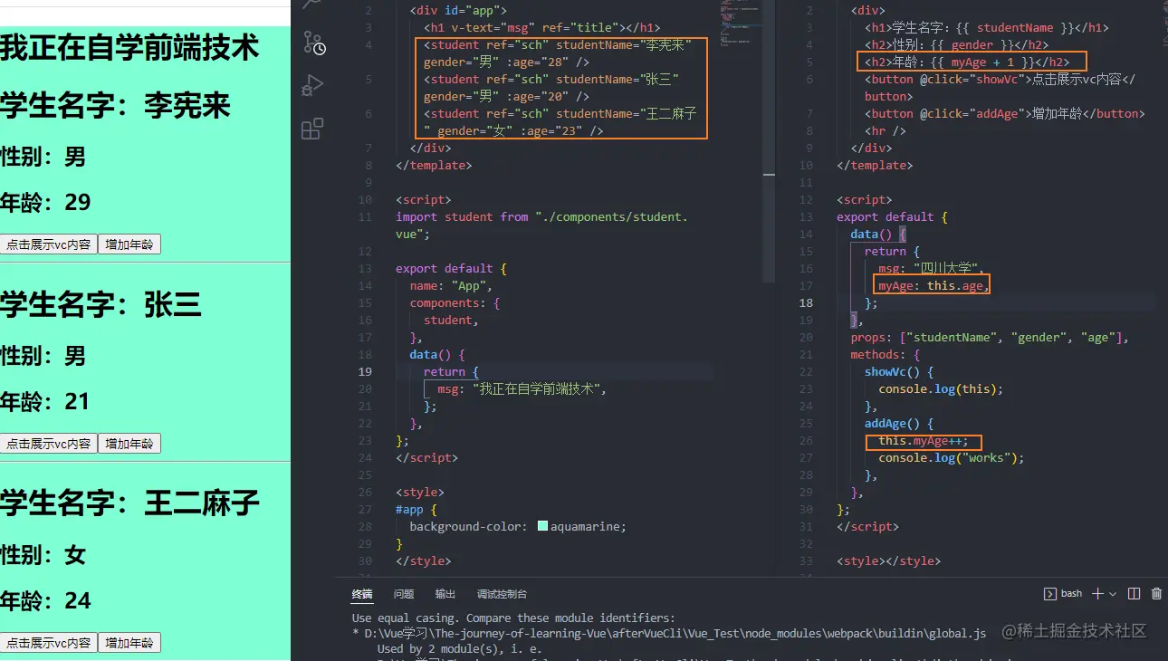1168x661 pixels.
Task: Switch to the 问题 problems tab
Action: coord(404,594)
